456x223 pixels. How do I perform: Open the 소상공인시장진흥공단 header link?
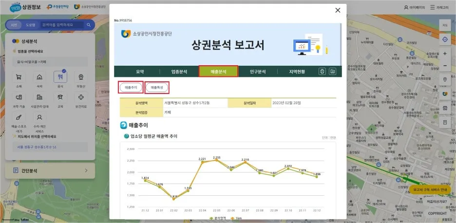pyautogui.click(x=90, y=6)
